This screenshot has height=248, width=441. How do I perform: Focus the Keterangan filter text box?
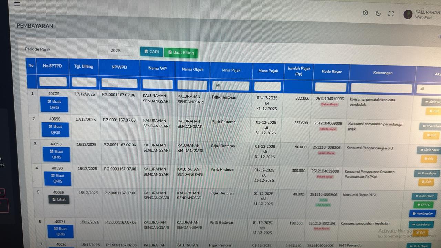381,88
